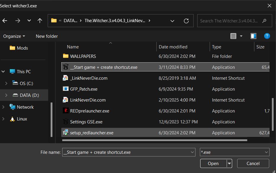The height and width of the screenshot is (173, 276).
Task: Open the Organize menu
Action: click(13, 36)
